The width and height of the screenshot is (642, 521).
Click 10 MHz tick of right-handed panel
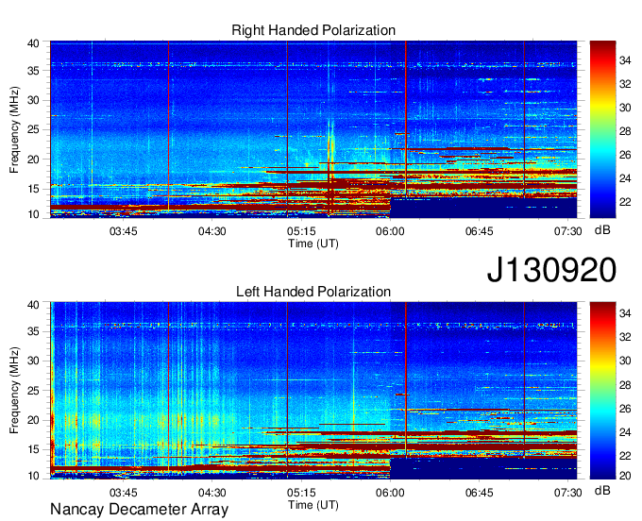point(33,215)
